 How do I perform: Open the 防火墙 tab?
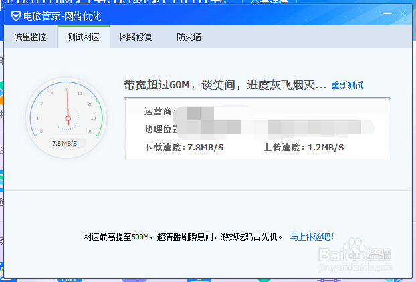[189, 37]
